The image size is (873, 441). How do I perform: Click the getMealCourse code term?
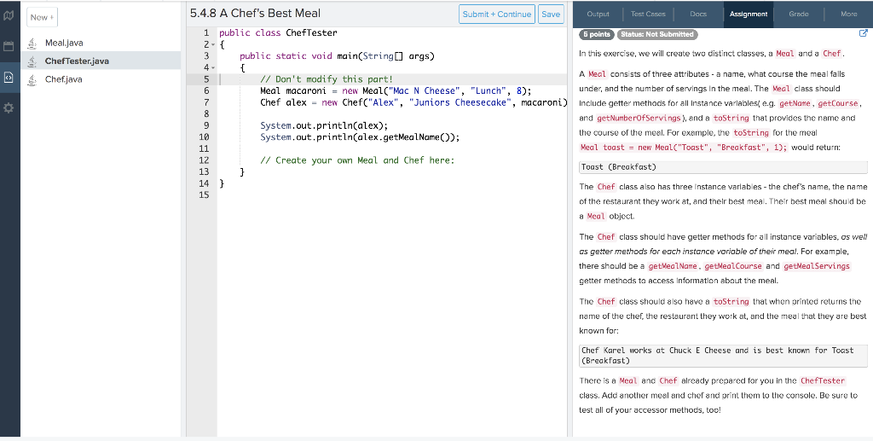click(732, 266)
